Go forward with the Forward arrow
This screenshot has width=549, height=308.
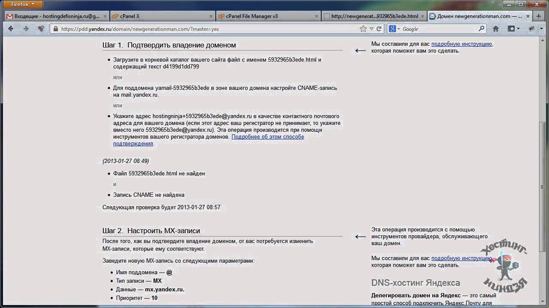click(x=26, y=29)
